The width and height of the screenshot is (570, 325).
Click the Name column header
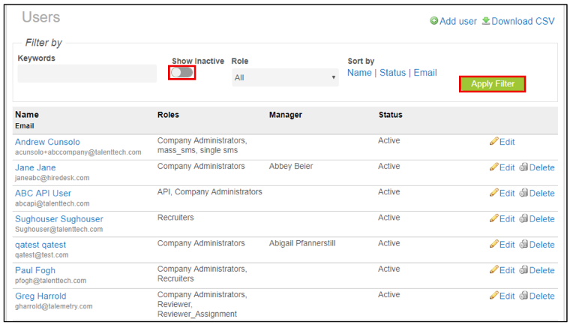tap(27, 115)
